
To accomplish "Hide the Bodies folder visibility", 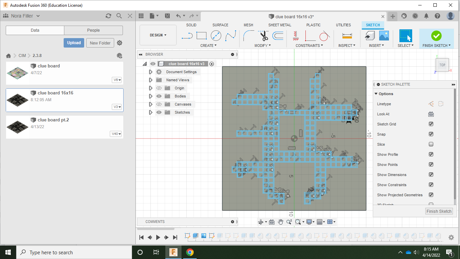I will coord(159,96).
